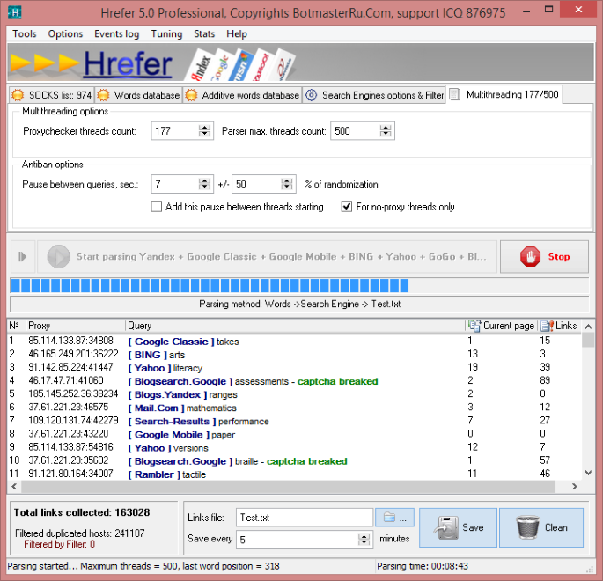Screen dimensions: 603x581
Task: Click the round play icon of Start parsing
Action: (58, 256)
